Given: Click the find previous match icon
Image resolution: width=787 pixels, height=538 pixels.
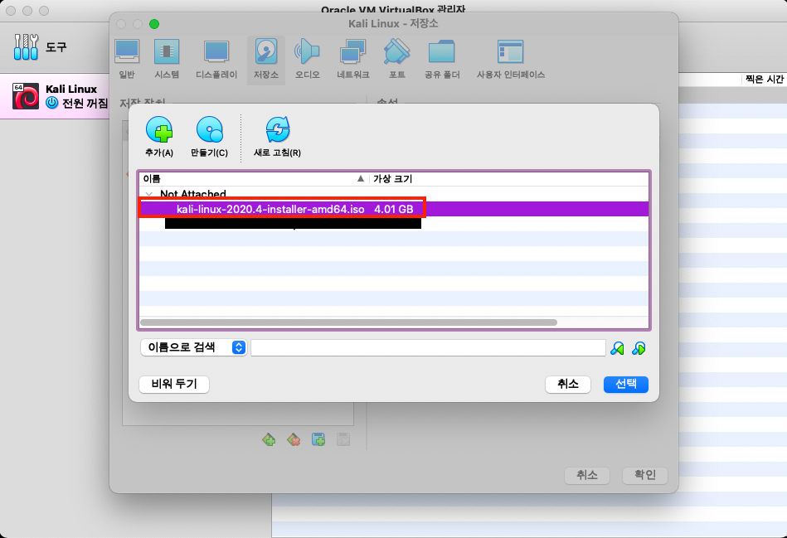Looking at the screenshot, I should 617,348.
